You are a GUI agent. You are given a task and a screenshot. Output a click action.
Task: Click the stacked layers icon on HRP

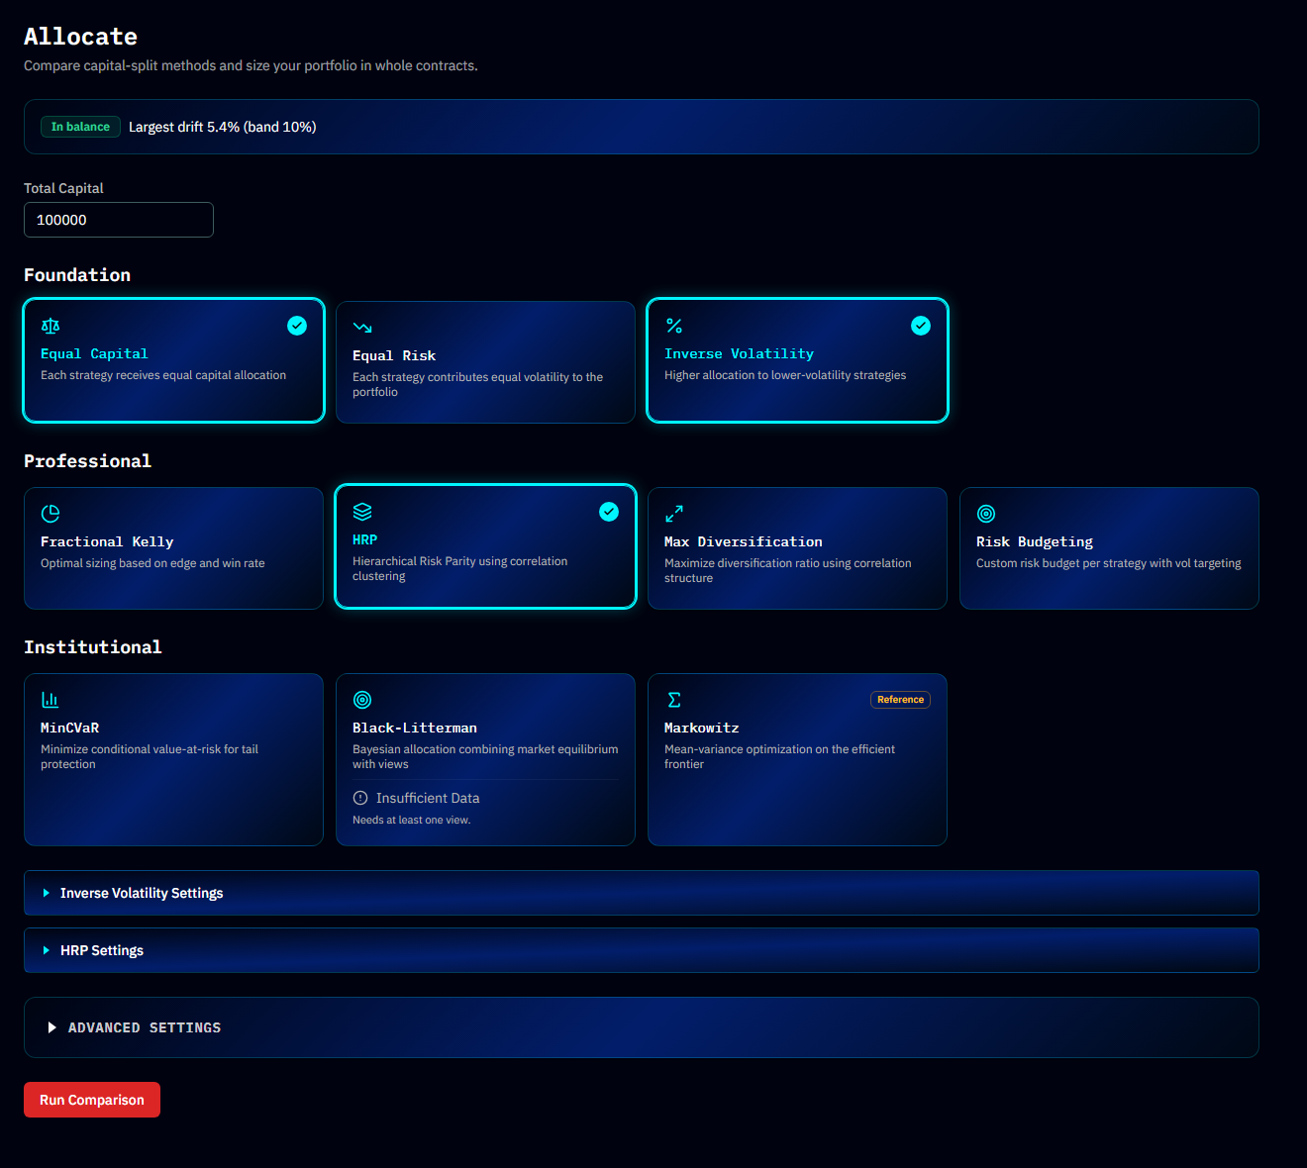click(x=362, y=512)
